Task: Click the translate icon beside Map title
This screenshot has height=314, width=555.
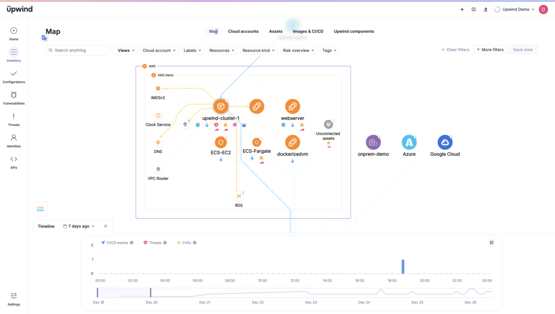Action: tap(44, 38)
